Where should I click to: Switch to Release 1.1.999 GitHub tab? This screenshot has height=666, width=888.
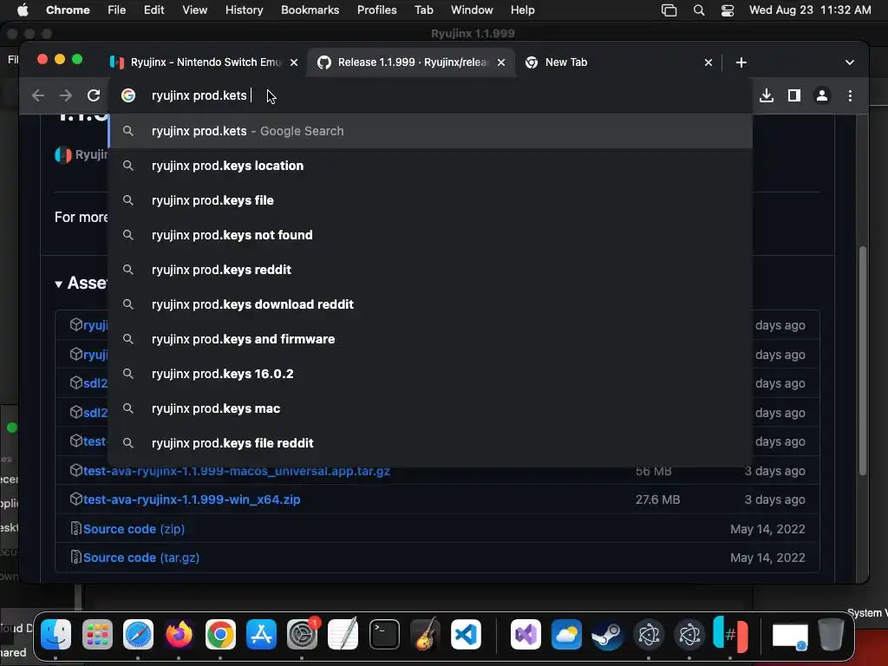tap(410, 62)
